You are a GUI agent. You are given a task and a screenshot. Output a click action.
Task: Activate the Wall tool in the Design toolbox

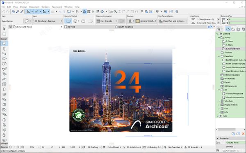click(x=4, y=43)
